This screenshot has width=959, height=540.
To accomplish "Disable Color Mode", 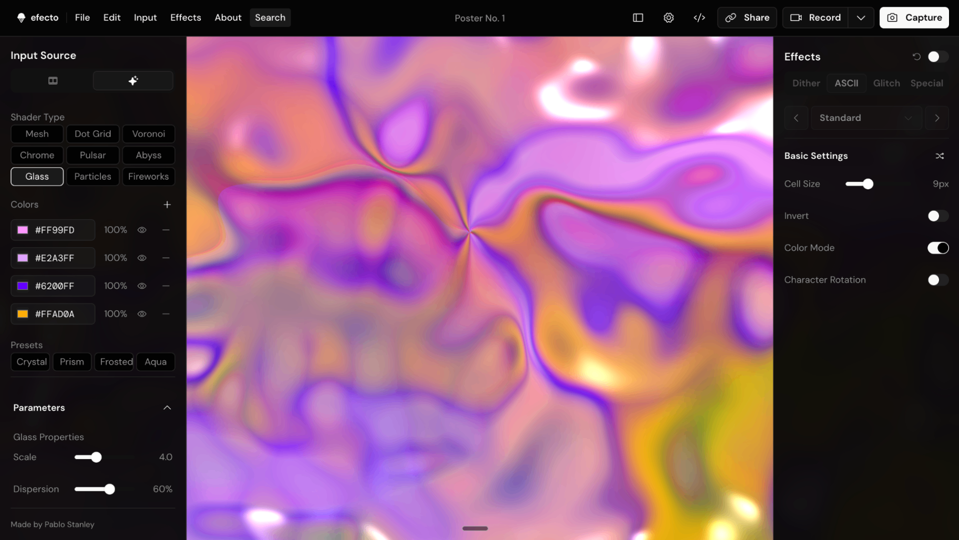I will (938, 248).
